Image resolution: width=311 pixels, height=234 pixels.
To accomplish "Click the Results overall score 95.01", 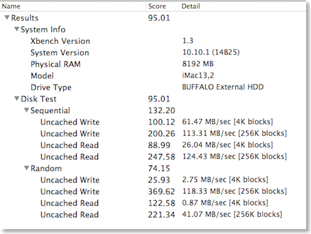I will [159, 18].
